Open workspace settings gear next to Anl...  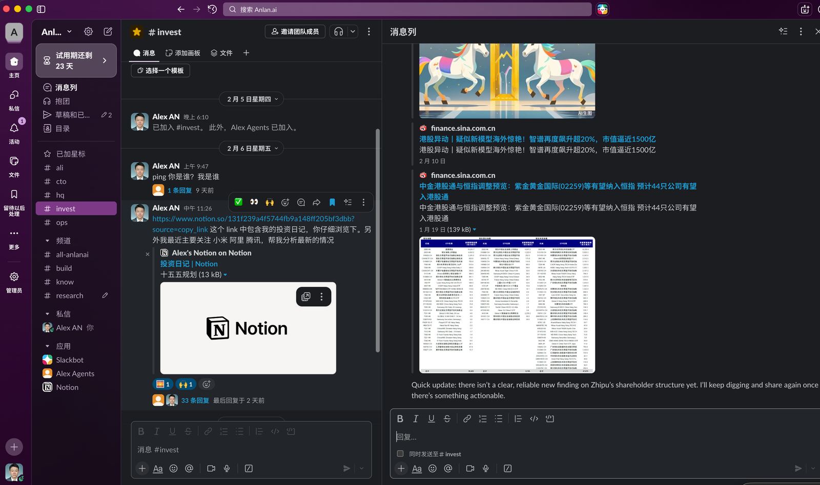click(88, 32)
